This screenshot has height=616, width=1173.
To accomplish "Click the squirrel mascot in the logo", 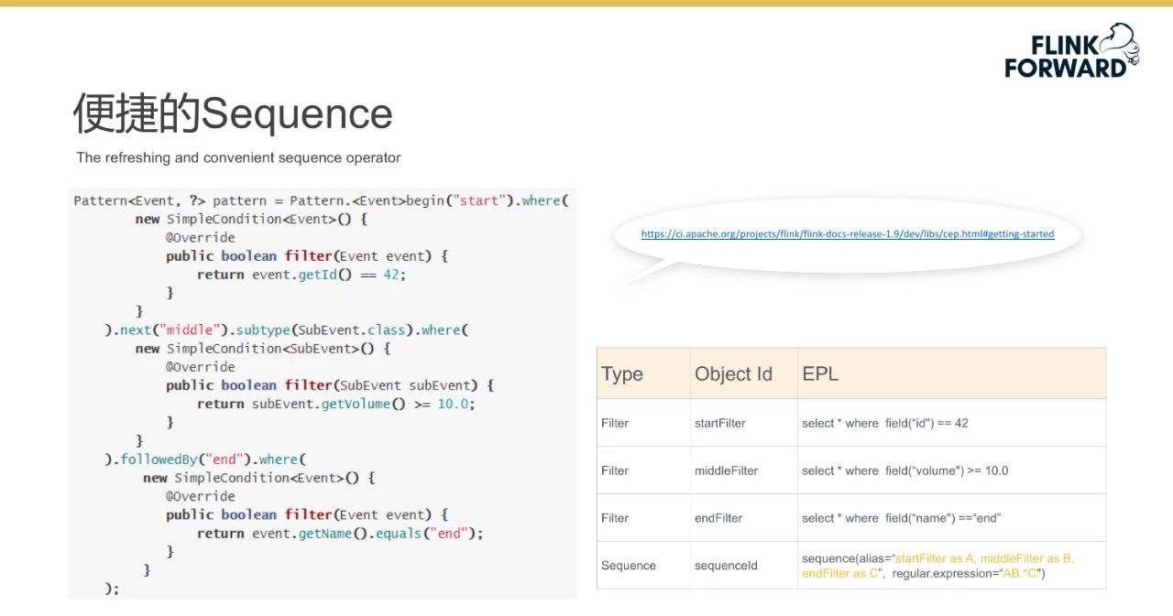I will [1121, 43].
